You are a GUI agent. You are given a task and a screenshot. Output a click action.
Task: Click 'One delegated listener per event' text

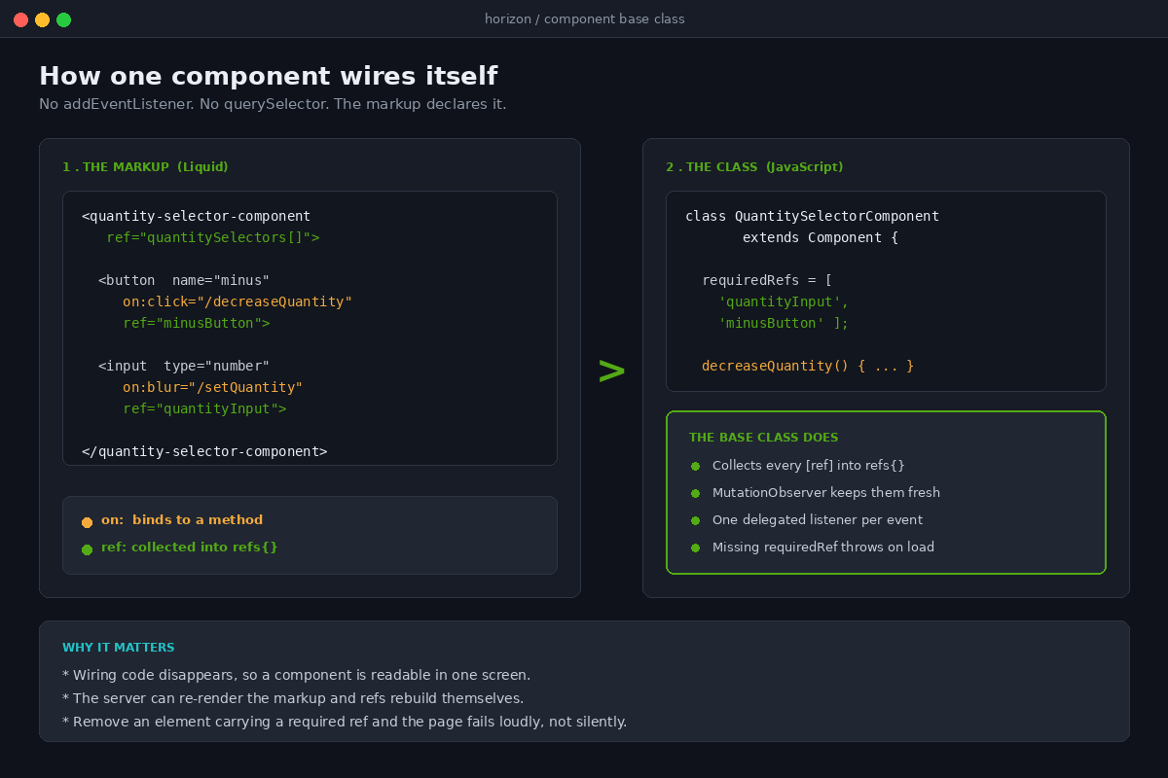(818, 520)
